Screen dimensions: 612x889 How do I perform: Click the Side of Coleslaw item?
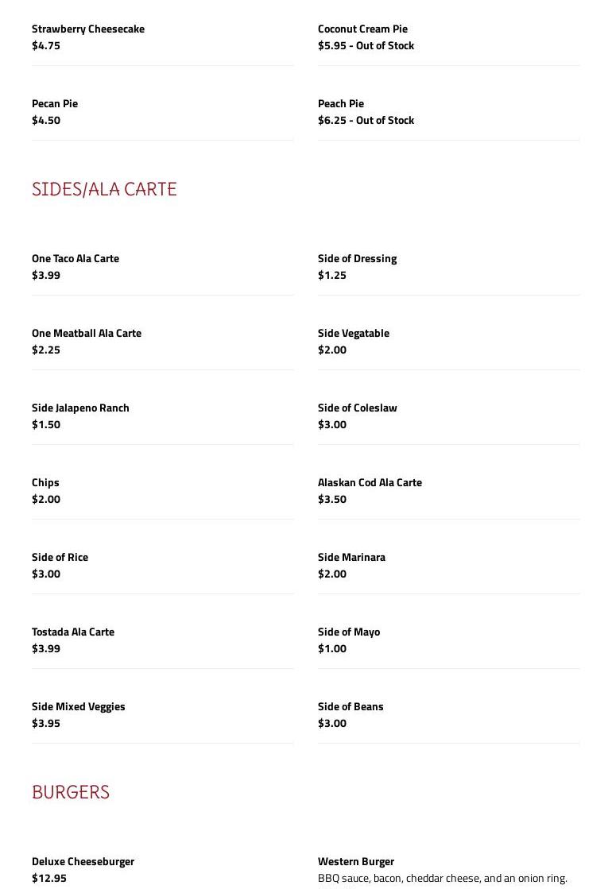[x=358, y=408]
